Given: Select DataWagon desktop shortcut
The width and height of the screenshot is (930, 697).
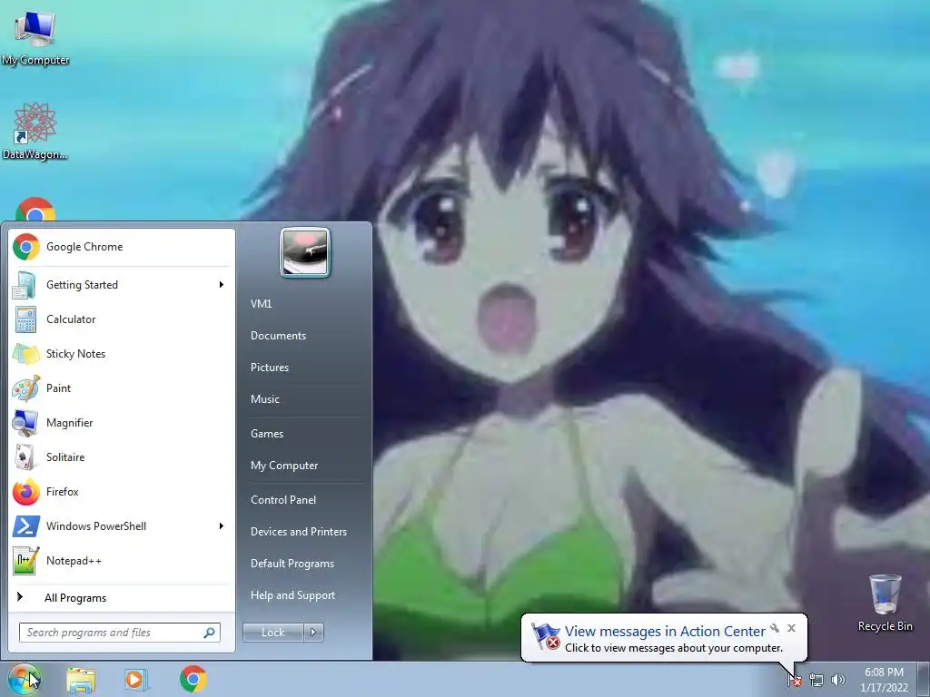Looking at the screenshot, I should [35, 131].
